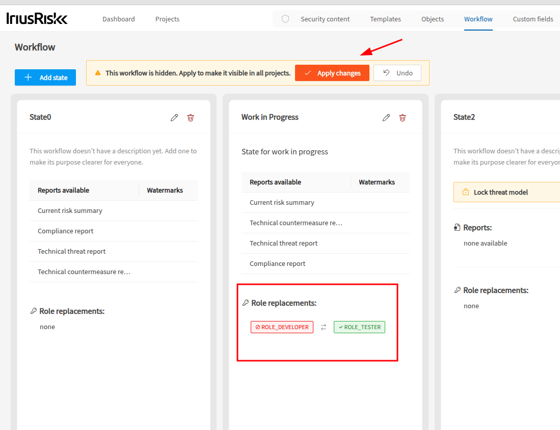Edit the Work in Progress state
This screenshot has width=560, height=430.
coord(386,118)
